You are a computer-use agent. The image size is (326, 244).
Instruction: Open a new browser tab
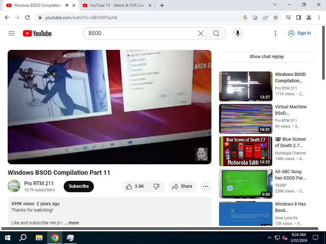pos(162,5)
